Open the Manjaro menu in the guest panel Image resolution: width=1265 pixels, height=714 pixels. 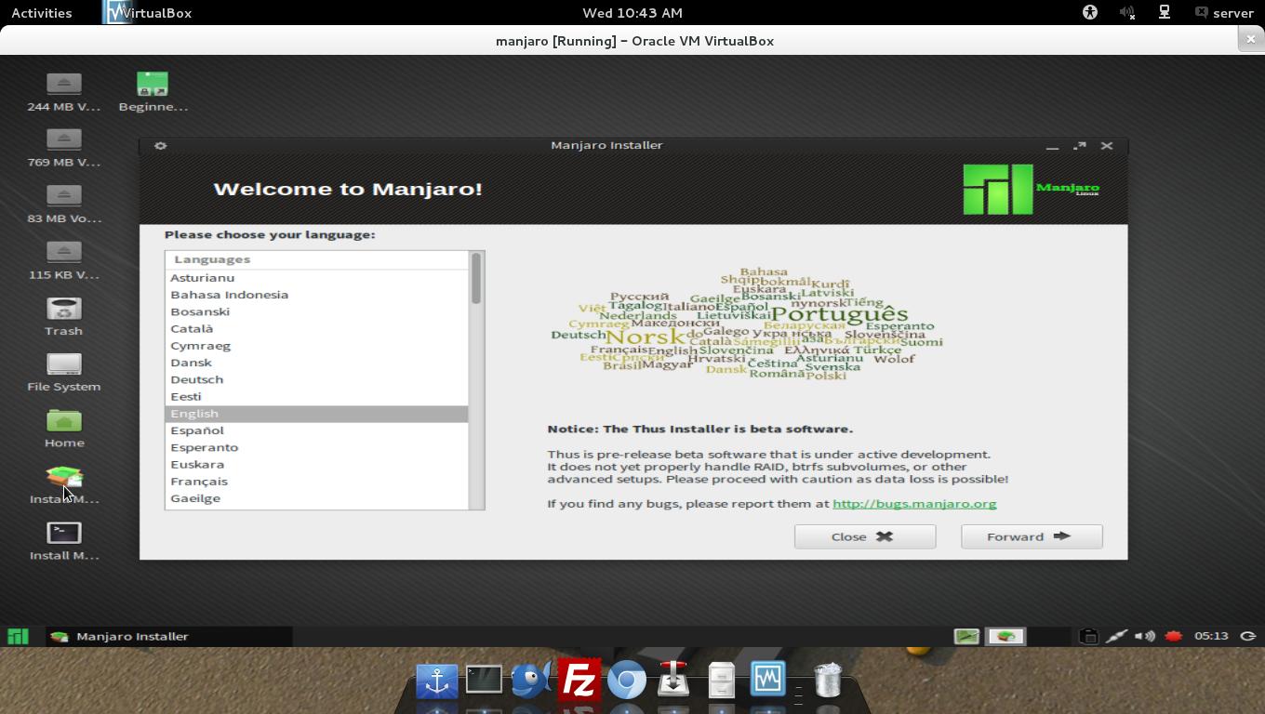[18, 637]
